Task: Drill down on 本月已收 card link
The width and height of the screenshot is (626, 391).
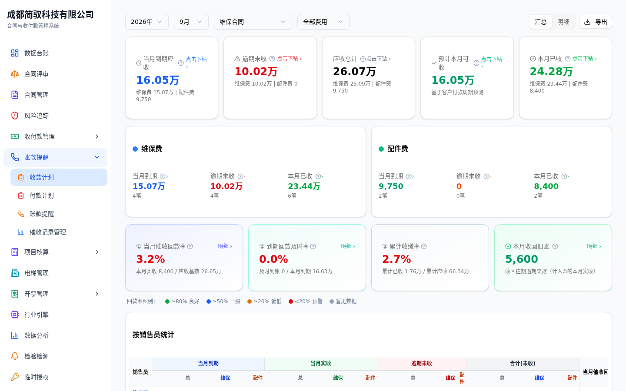Action: [x=585, y=59]
